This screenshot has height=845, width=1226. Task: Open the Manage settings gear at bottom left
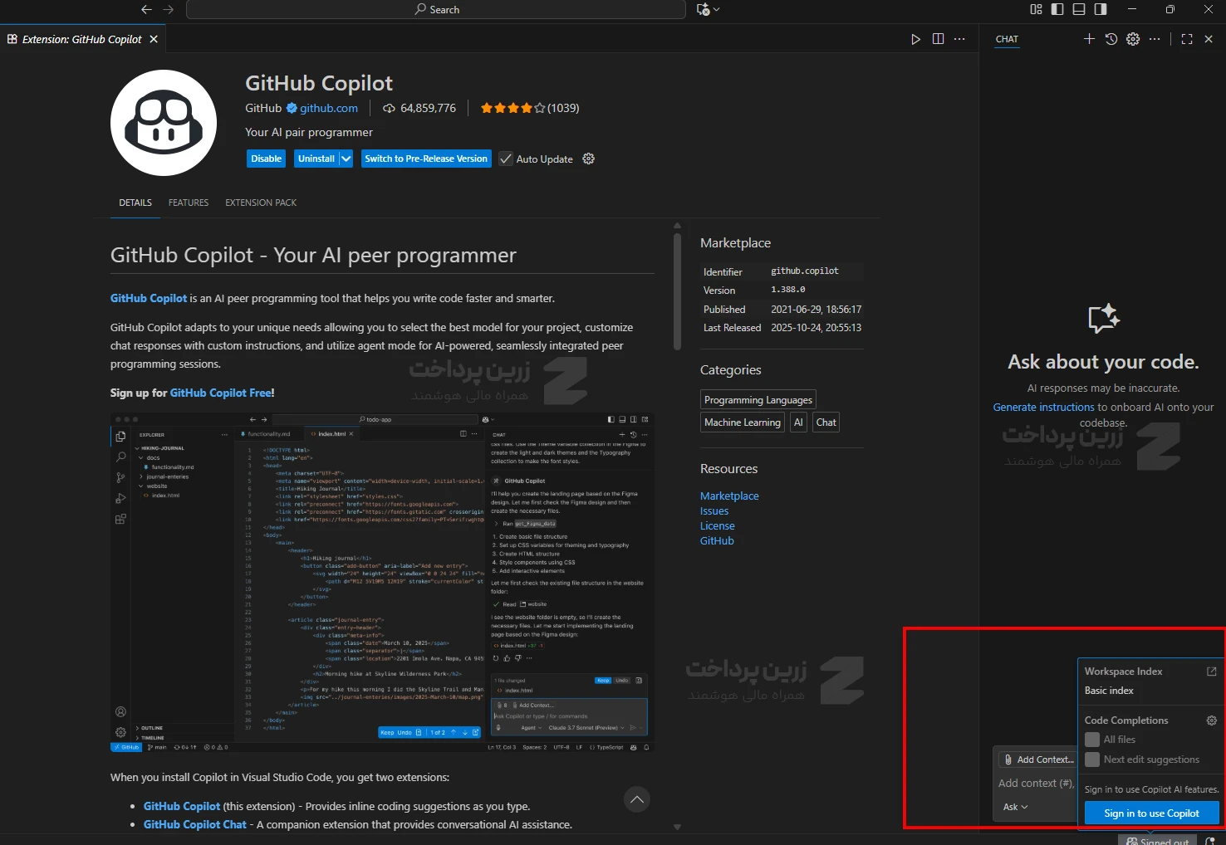click(121, 731)
